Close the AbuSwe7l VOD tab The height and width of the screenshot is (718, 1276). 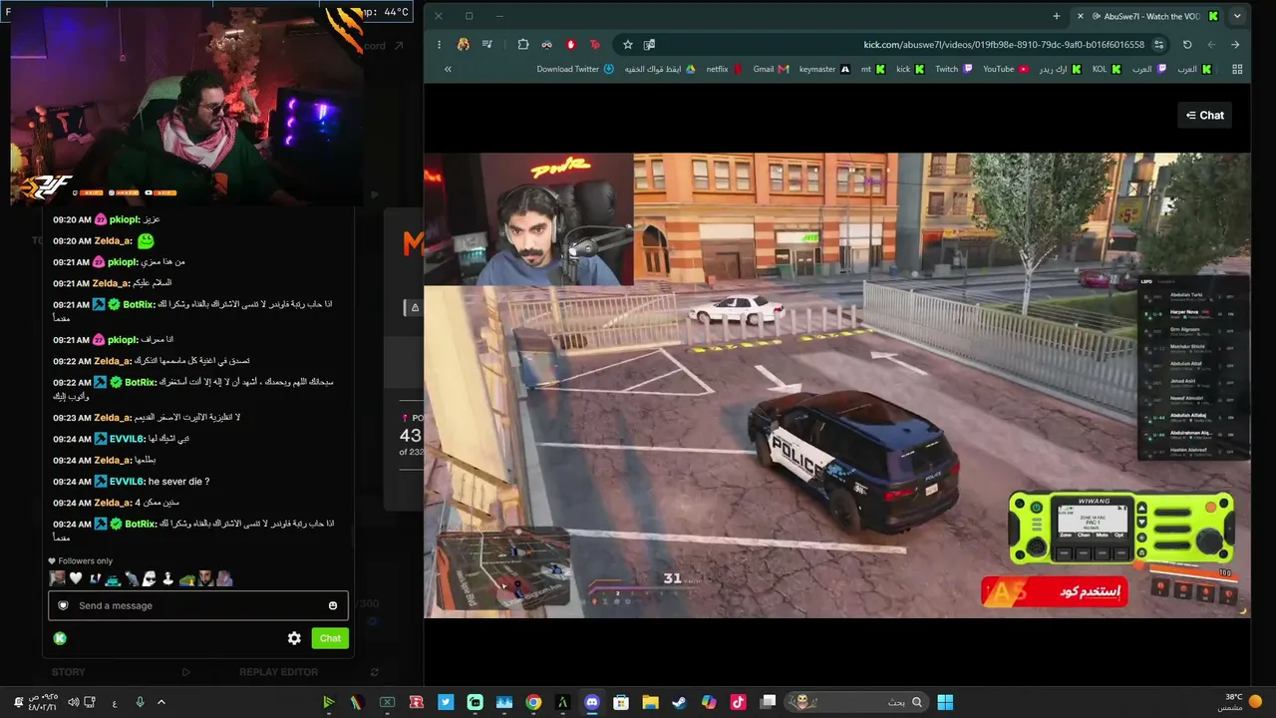click(x=1080, y=16)
